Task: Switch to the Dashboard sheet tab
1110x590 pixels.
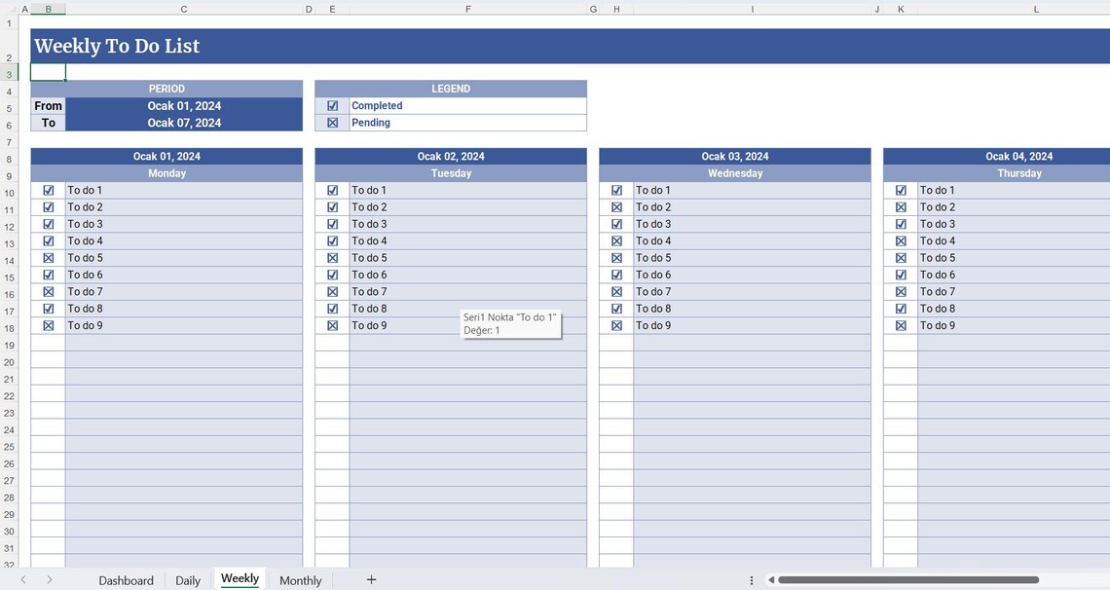Action: [126, 579]
